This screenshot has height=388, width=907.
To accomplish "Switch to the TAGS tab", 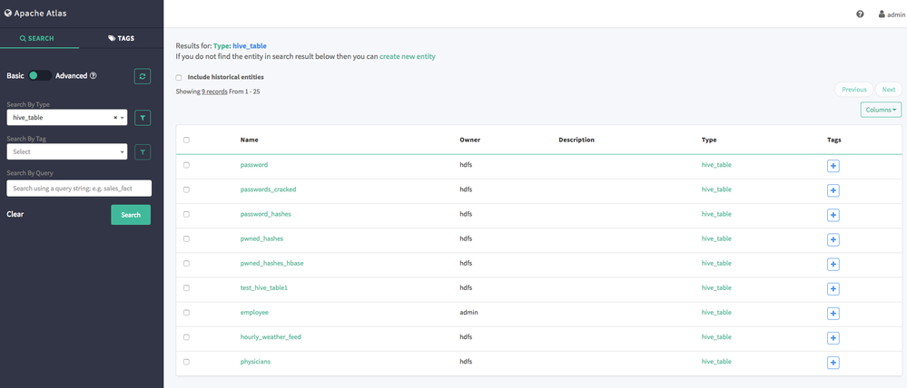I will 121,39.
